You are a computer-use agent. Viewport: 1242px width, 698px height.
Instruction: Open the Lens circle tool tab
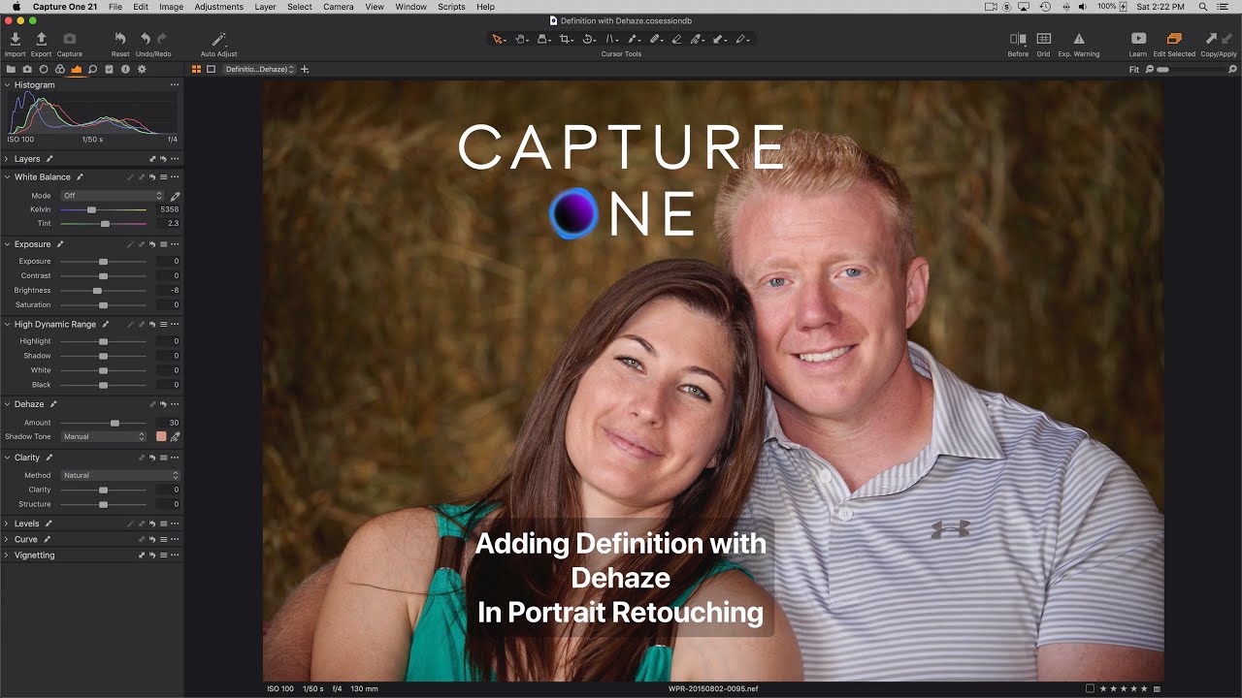click(44, 70)
